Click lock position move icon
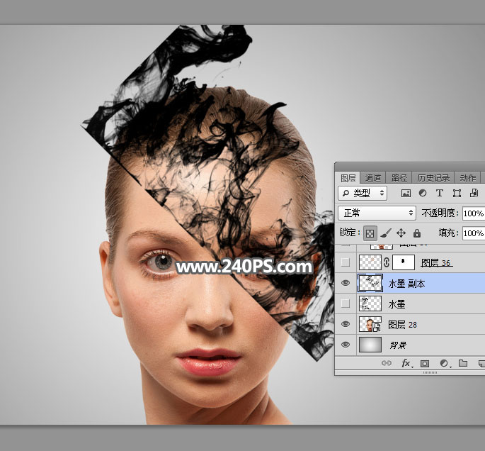 (x=401, y=233)
